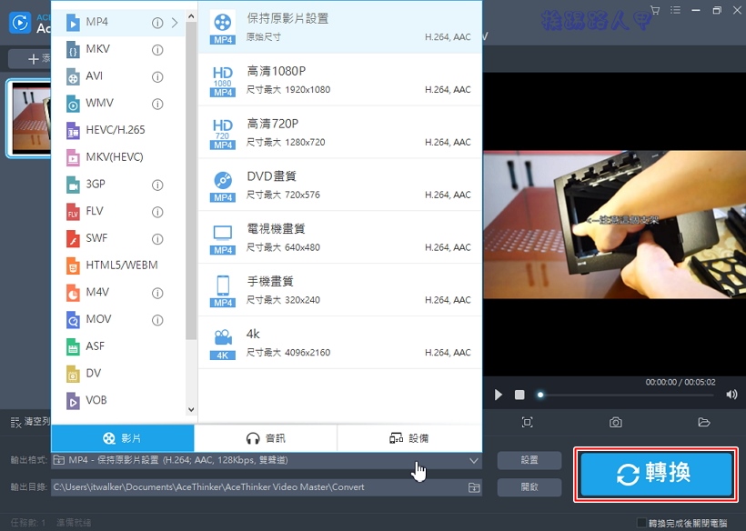Click the play button under the preview
Image resolution: width=746 pixels, height=531 pixels.
tap(498, 395)
